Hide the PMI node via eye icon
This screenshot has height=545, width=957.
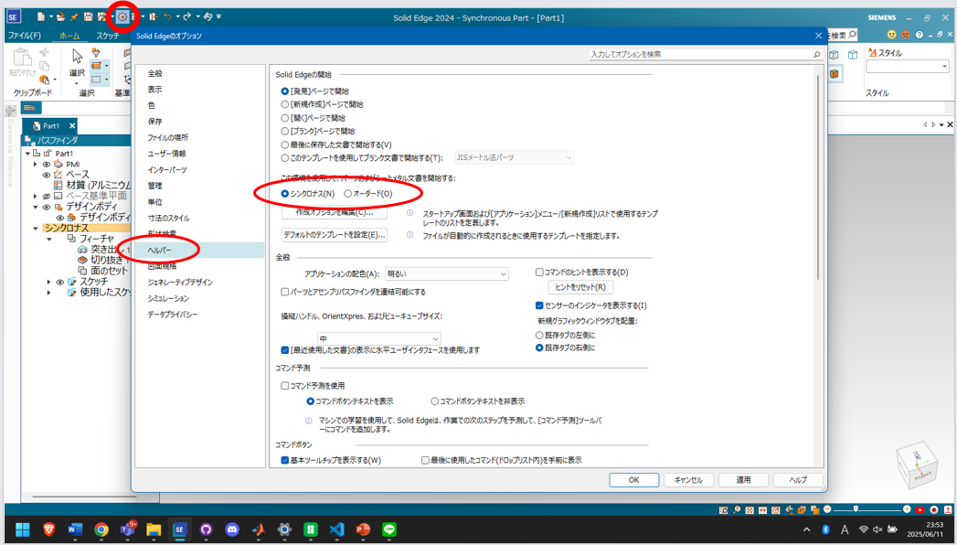pyautogui.click(x=47, y=165)
